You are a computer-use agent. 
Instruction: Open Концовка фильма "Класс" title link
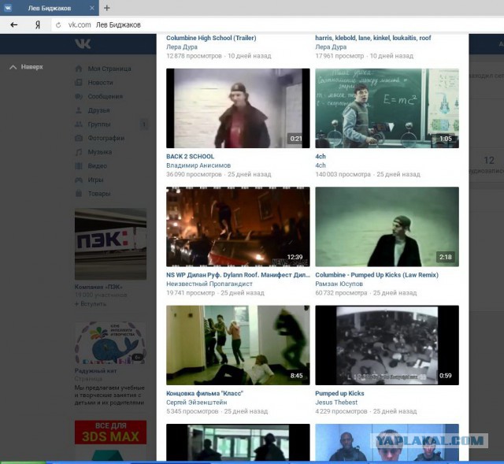coord(205,393)
